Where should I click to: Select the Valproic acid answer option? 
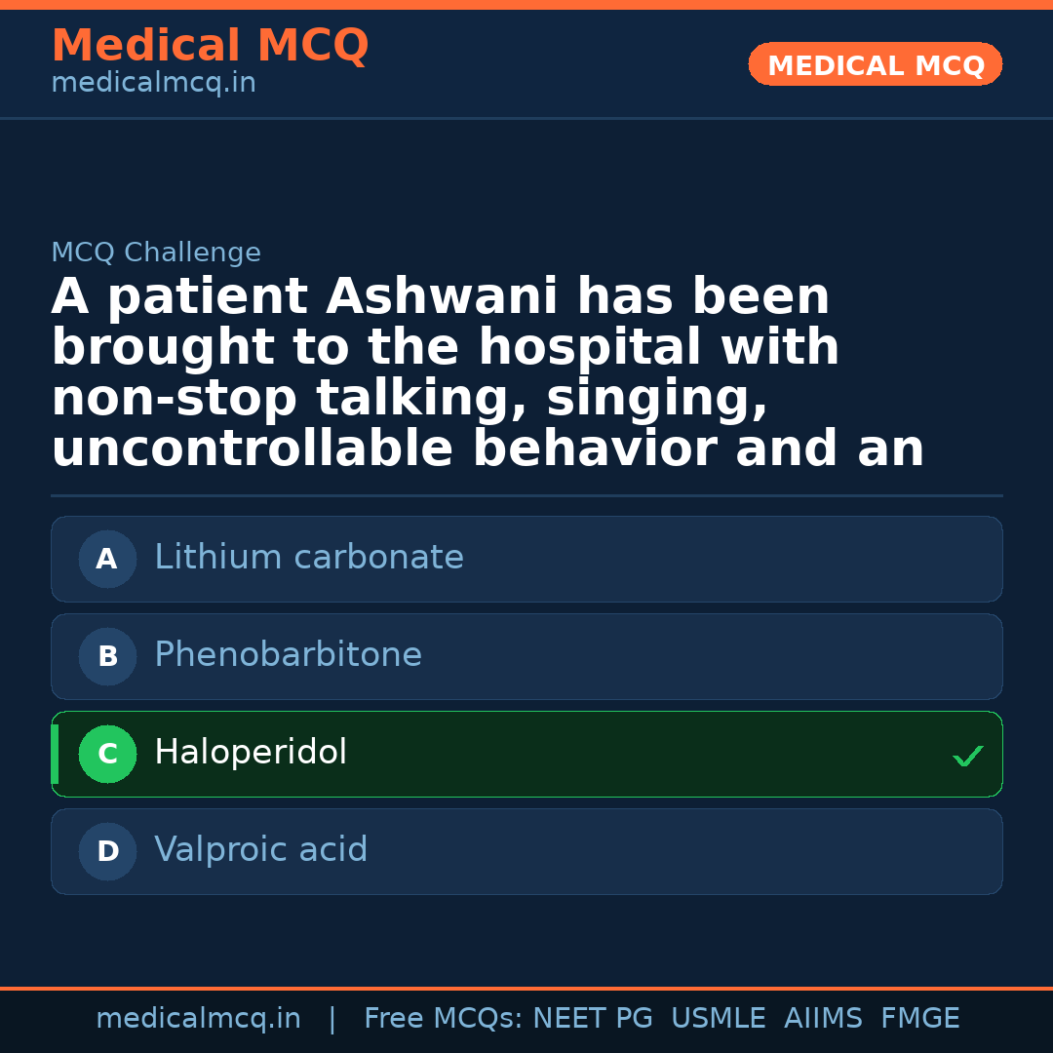coord(526,851)
